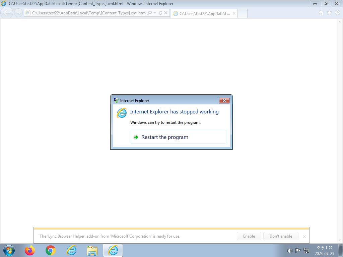The width and height of the screenshot is (343, 257).
Task: Launch Firefox from the taskbar
Action: coord(30,250)
